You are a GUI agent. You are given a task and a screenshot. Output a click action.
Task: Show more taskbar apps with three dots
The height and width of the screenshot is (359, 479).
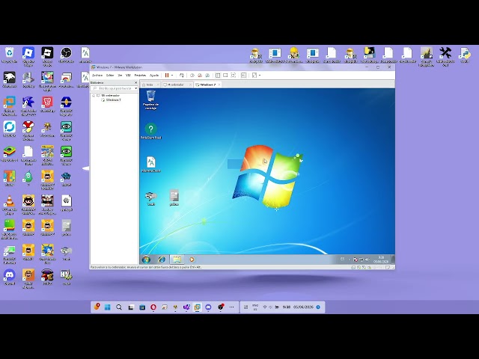tap(231, 307)
